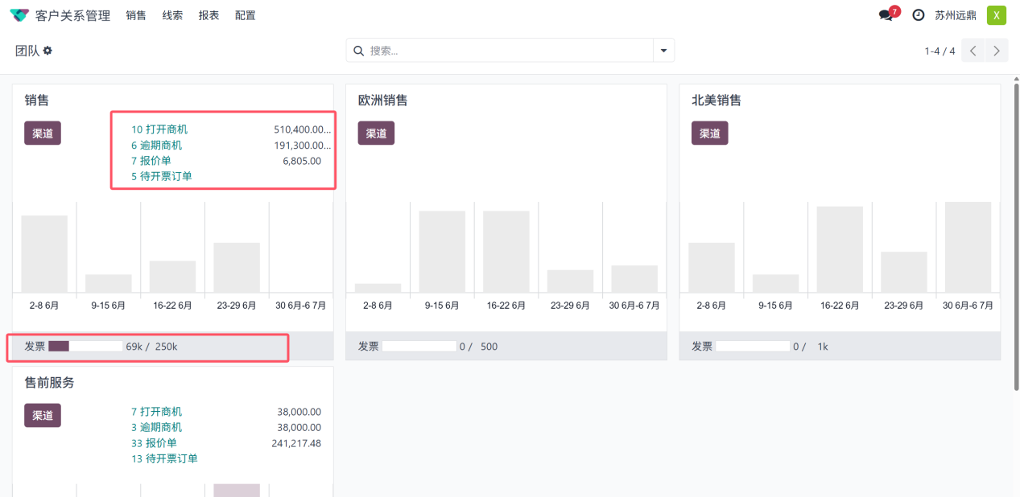Click the 23-29 6月 bar in 销售 chart
Image resolution: width=1020 pixels, height=497 pixels.
tap(237, 268)
